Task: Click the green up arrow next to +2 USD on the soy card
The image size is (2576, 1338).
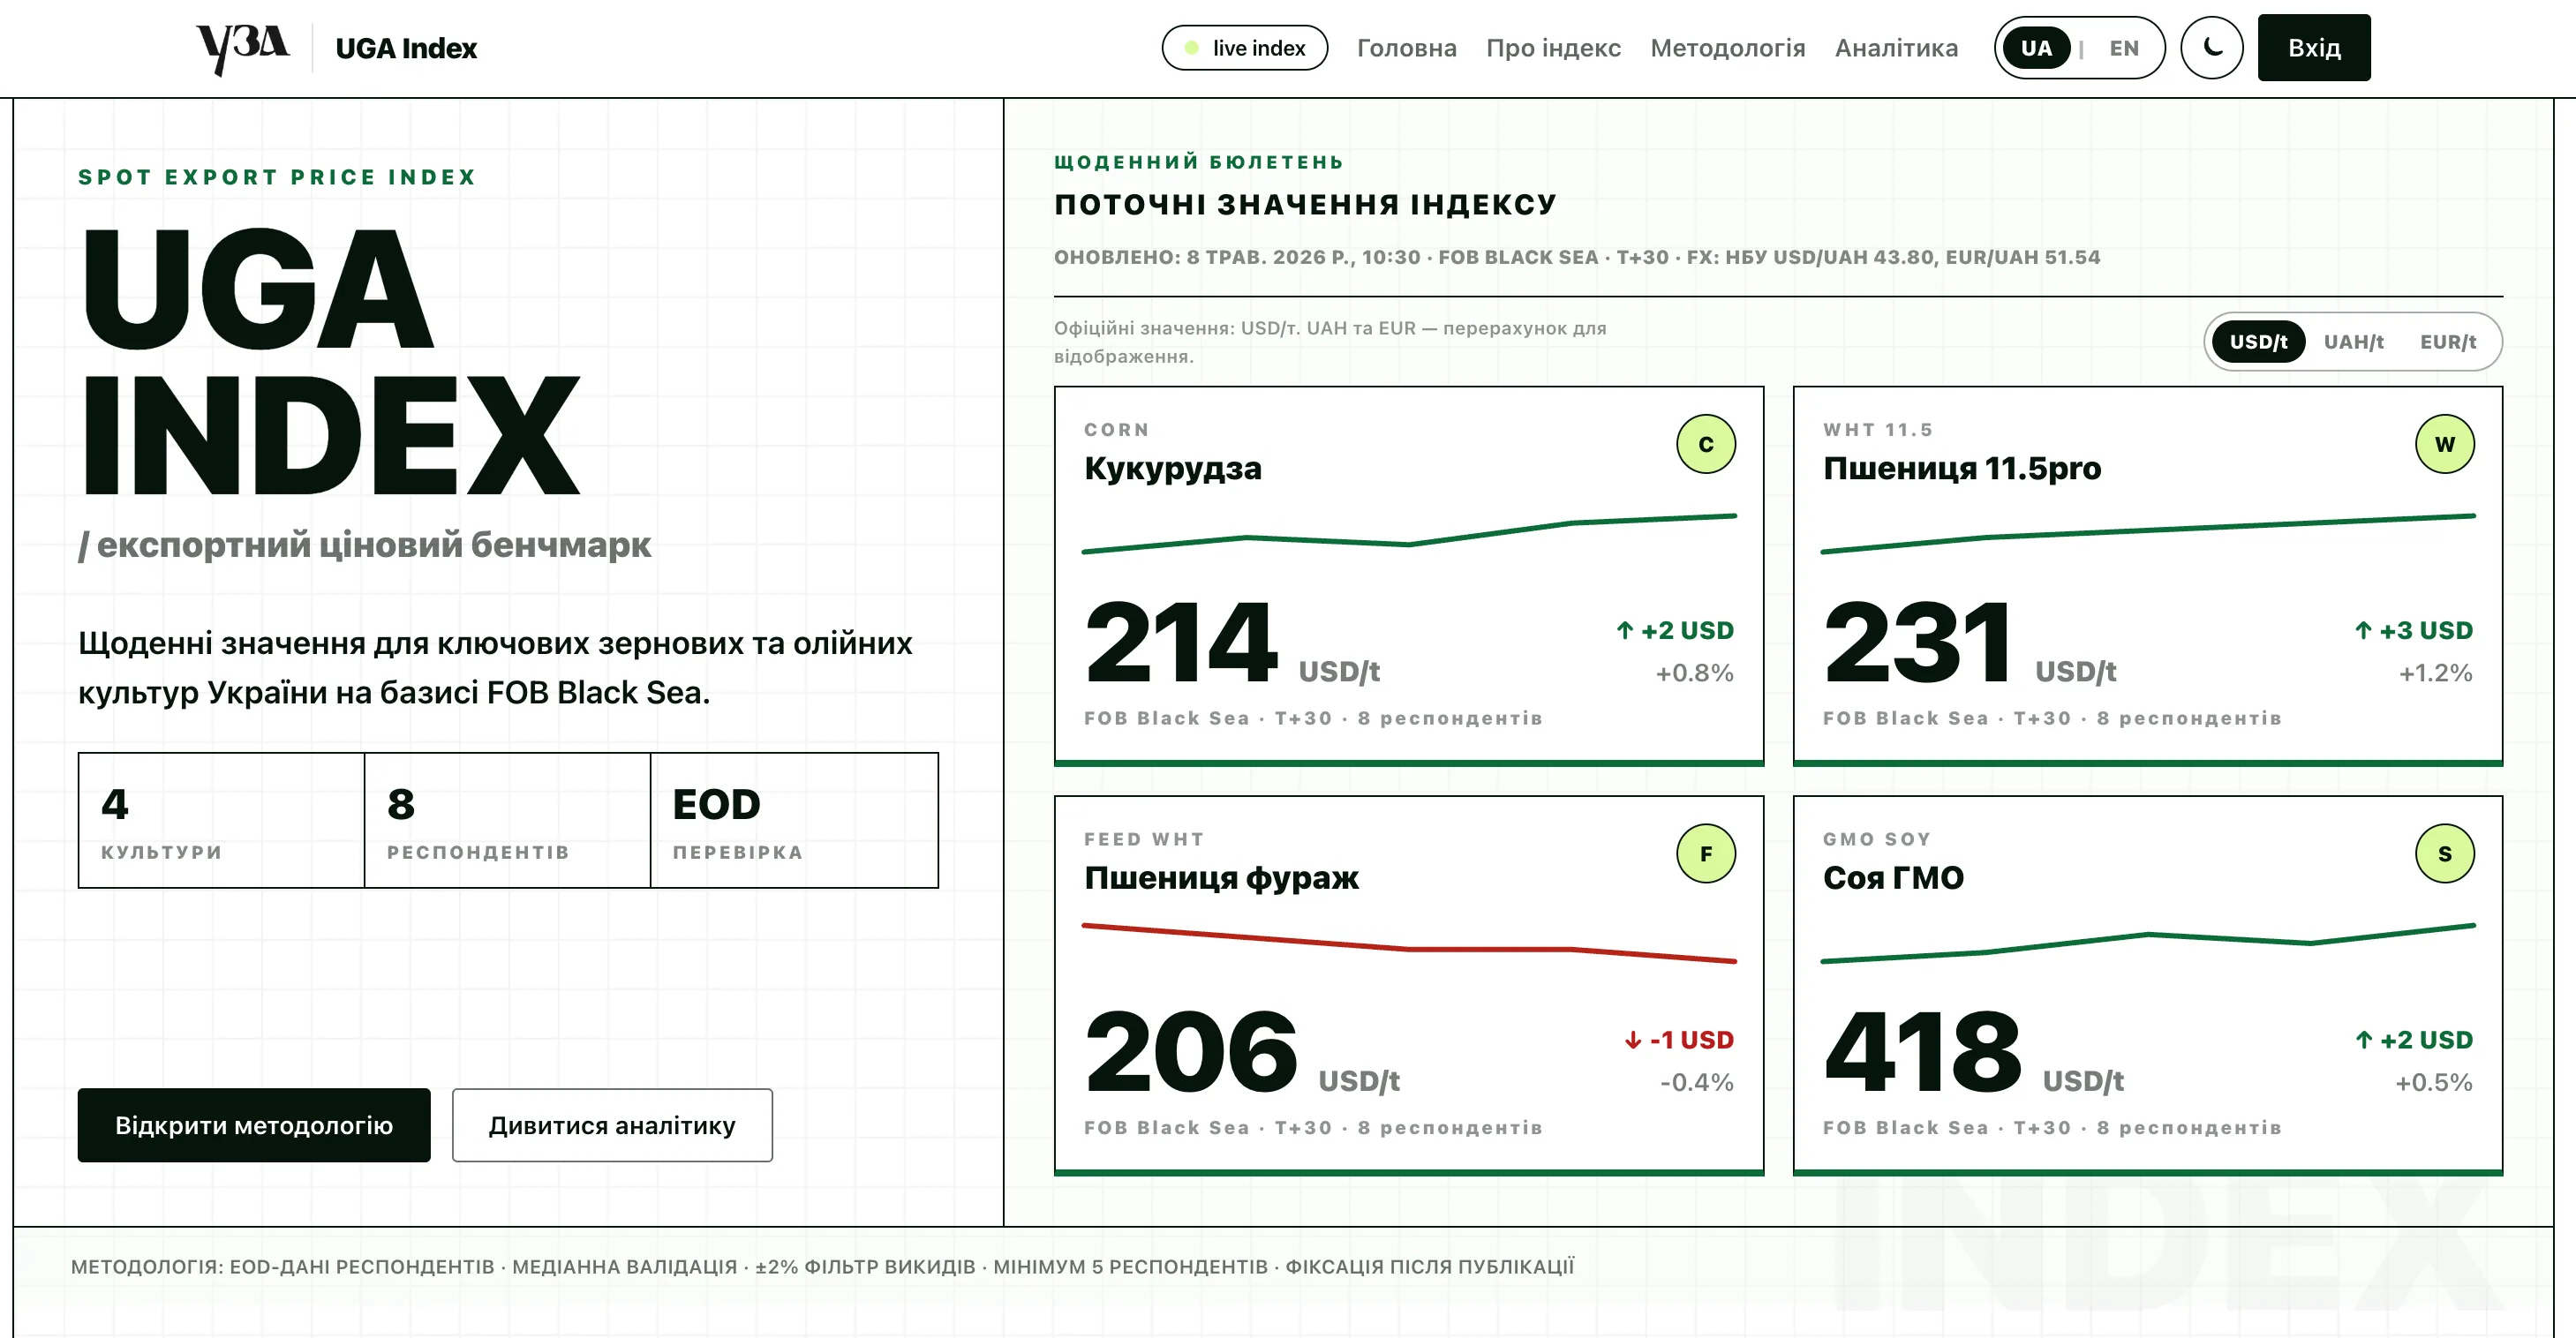Action: click(2364, 1040)
